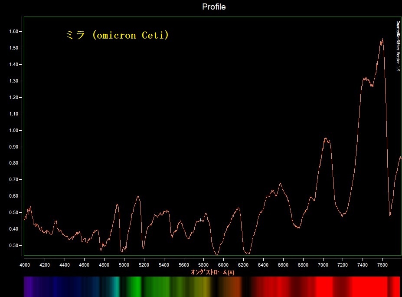The image size is (402, 297).
Task: Click the "オングストローム(Å)" x-axis title
Action: pyautogui.click(x=212, y=272)
